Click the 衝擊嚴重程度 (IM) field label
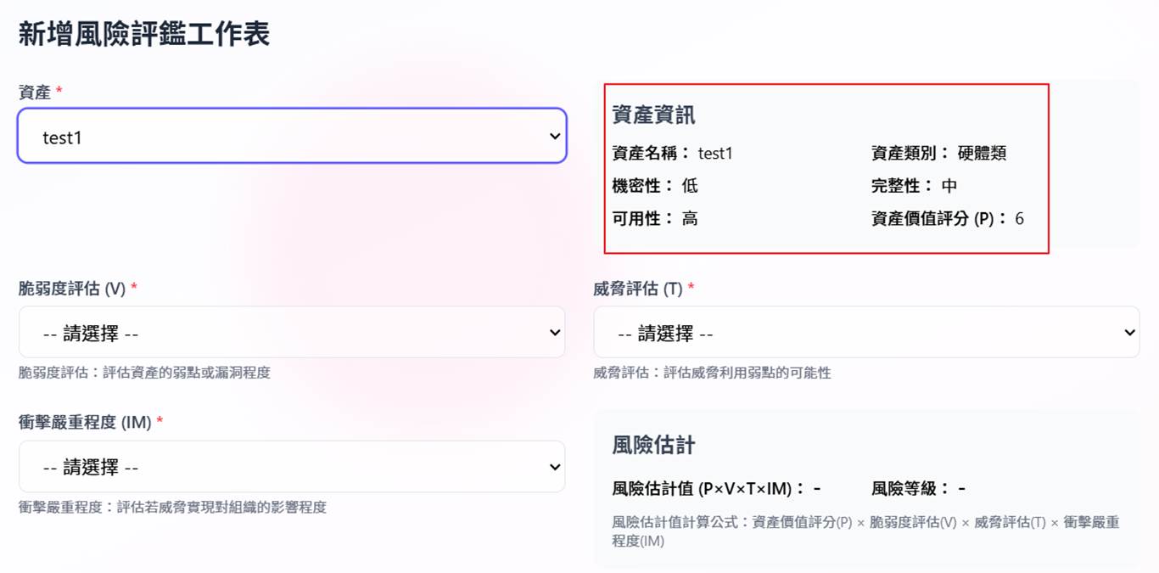The height and width of the screenshot is (573, 1159). pos(85,422)
